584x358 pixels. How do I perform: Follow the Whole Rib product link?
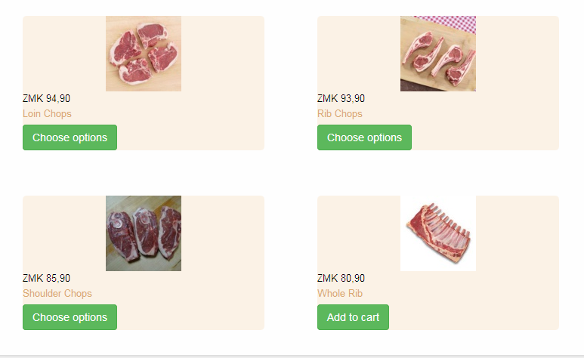pyautogui.click(x=340, y=294)
